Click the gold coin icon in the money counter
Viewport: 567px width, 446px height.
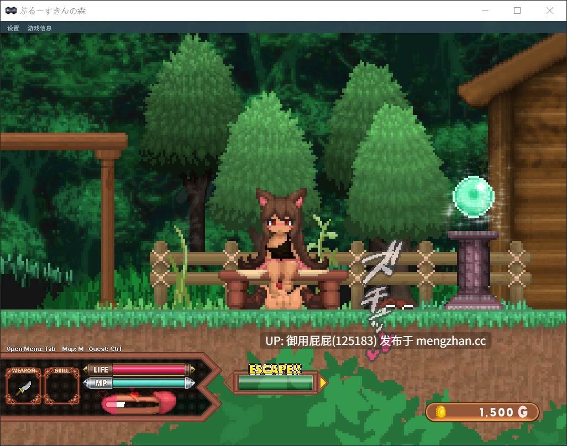(440, 412)
